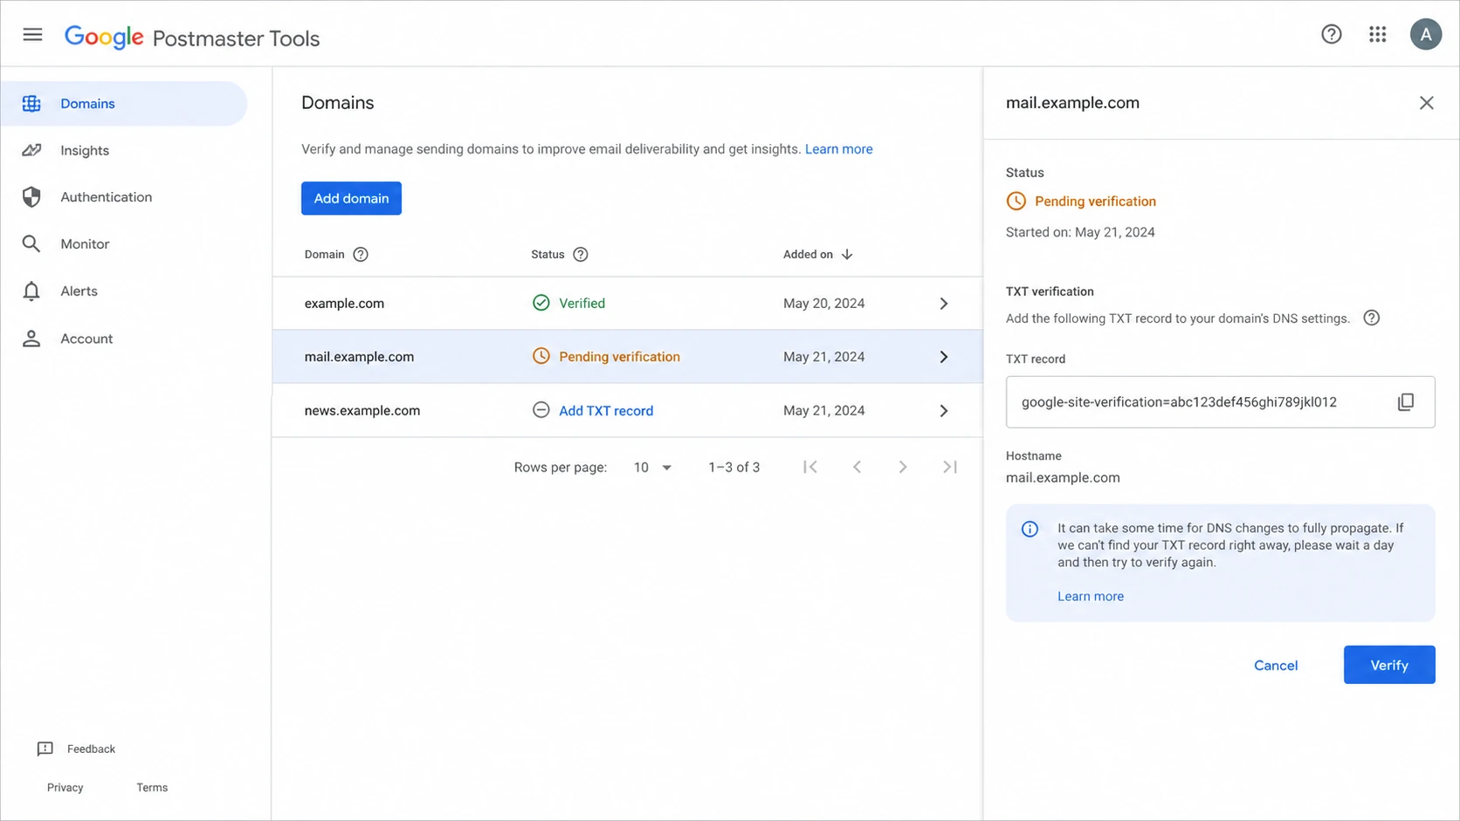Open Learn more link in DNS notice
This screenshot has height=821, width=1460.
[x=1090, y=596]
